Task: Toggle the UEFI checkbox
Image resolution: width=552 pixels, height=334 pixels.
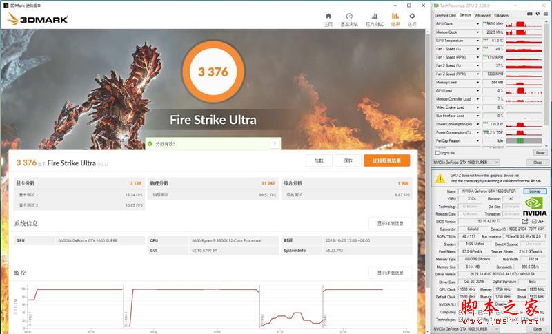Action: click(x=534, y=222)
